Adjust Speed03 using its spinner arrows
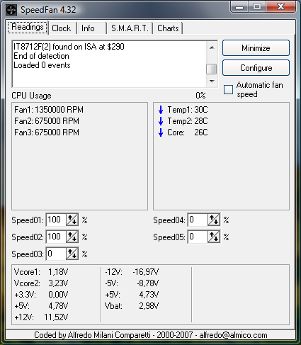The image size is (301, 345). click(72, 254)
